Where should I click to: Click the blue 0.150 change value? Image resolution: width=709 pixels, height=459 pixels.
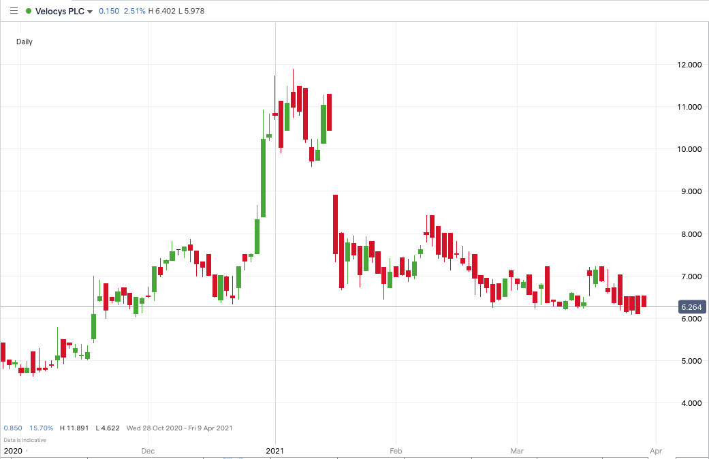point(109,11)
